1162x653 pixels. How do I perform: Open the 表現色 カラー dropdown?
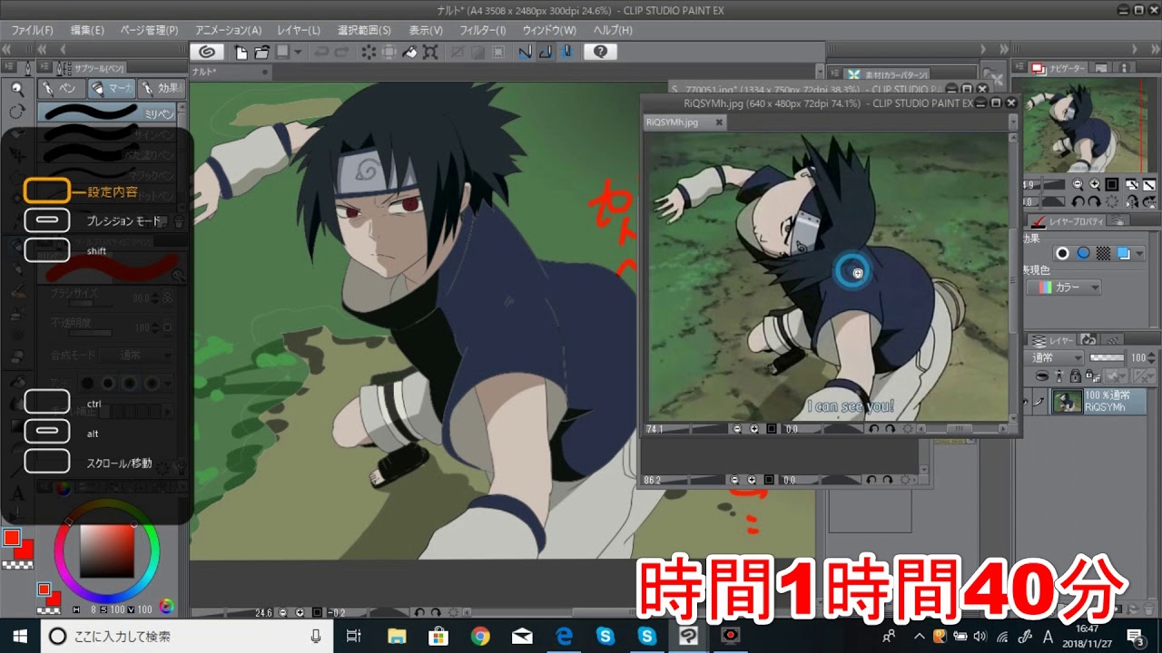(1064, 287)
